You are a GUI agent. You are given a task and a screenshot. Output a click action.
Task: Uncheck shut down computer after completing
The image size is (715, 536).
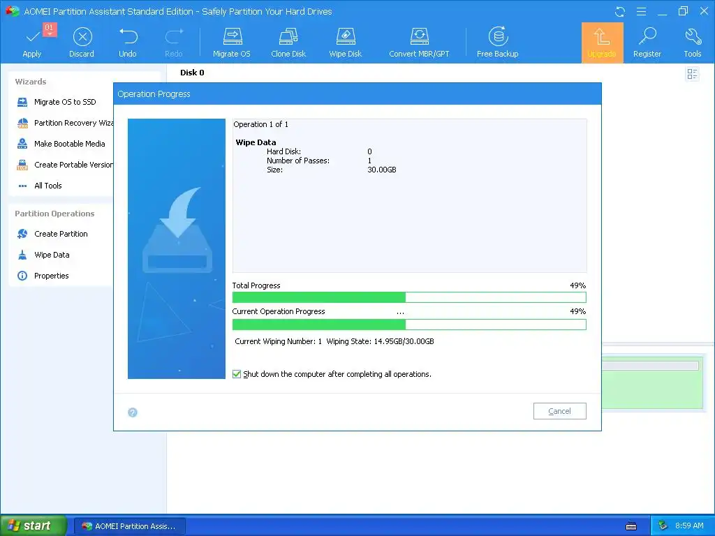[237, 374]
